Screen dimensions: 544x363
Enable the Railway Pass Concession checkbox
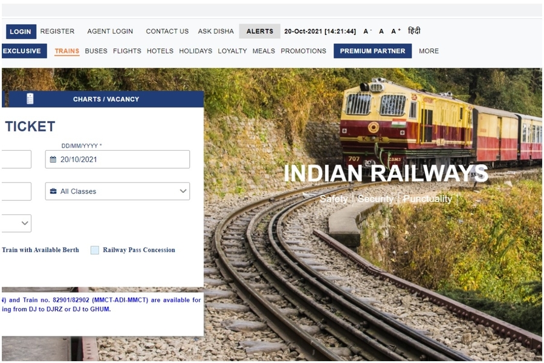pos(94,249)
